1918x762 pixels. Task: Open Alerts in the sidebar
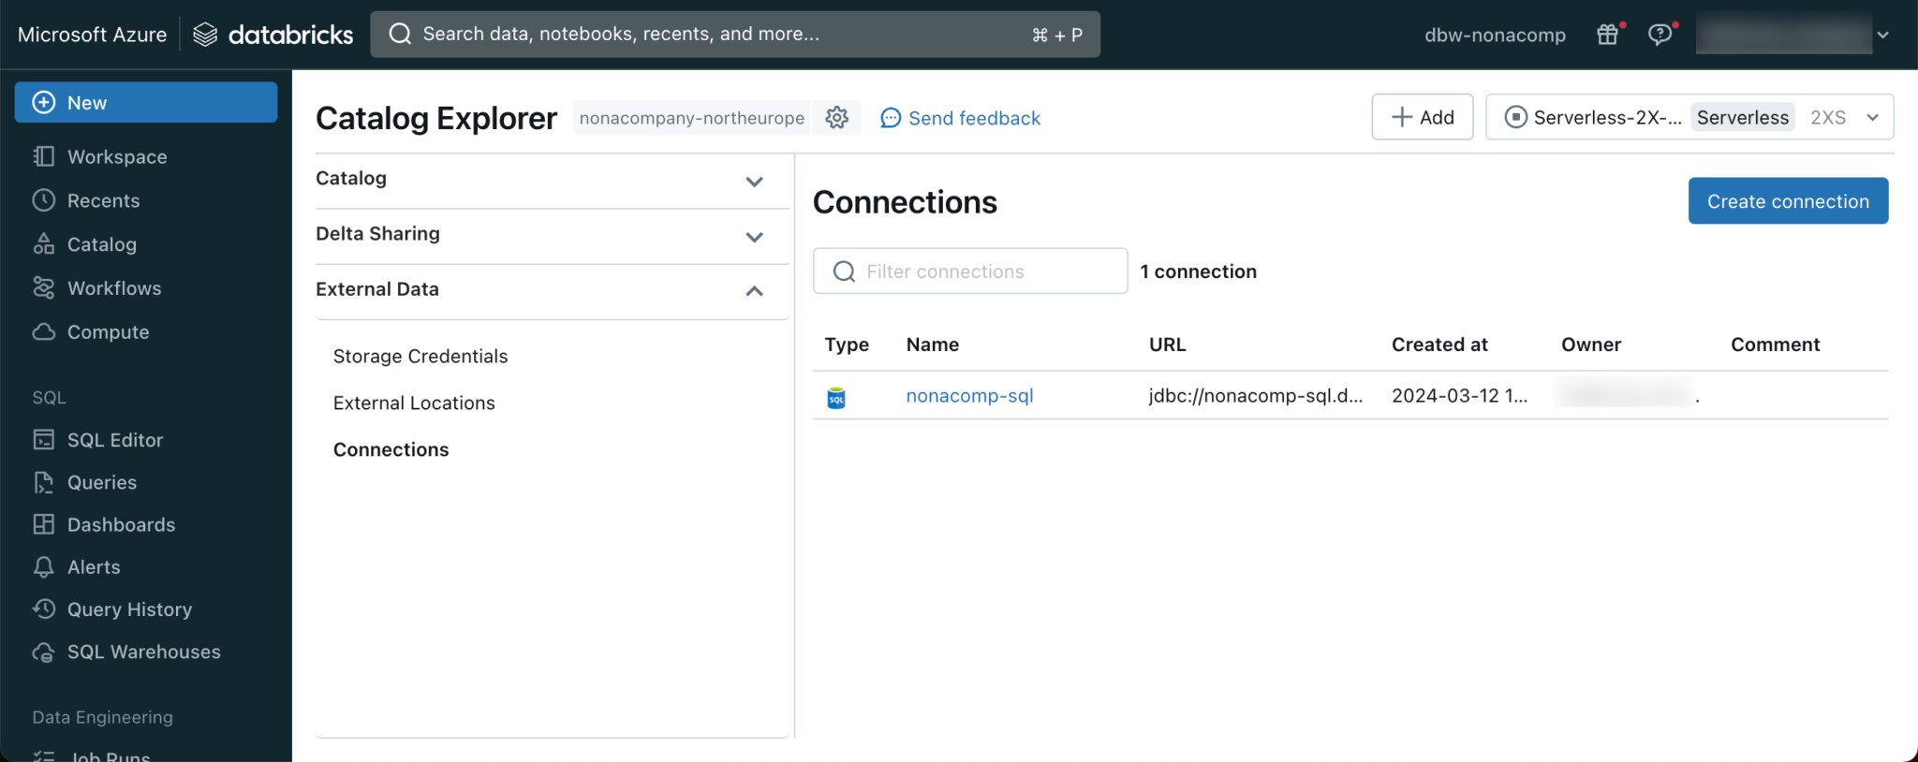94,567
